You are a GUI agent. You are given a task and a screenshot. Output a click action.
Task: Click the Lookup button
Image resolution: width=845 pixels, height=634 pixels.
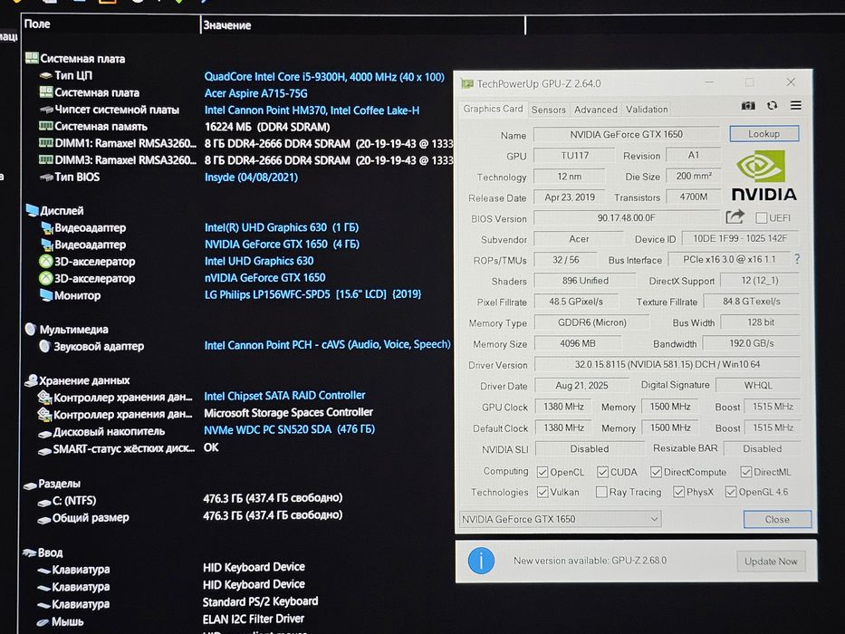coord(763,134)
